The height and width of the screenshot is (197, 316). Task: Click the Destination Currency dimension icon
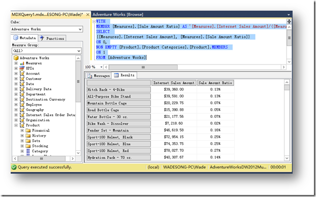click(x=22, y=100)
